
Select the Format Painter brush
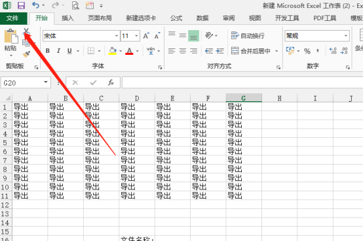pyautogui.click(x=26, y=54)
